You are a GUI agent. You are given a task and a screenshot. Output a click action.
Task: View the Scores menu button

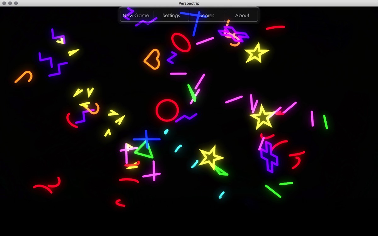tap(207, 15)
